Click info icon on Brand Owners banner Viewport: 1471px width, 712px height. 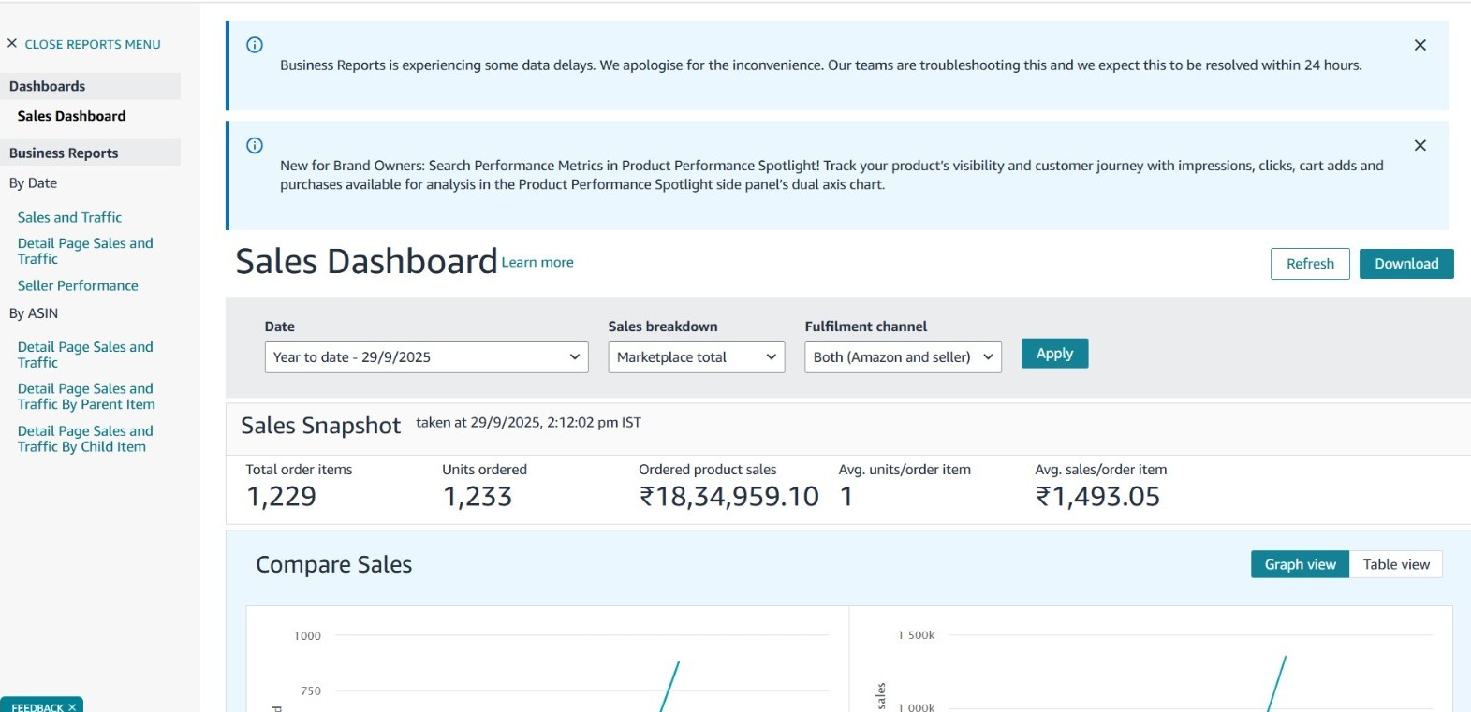255,146
